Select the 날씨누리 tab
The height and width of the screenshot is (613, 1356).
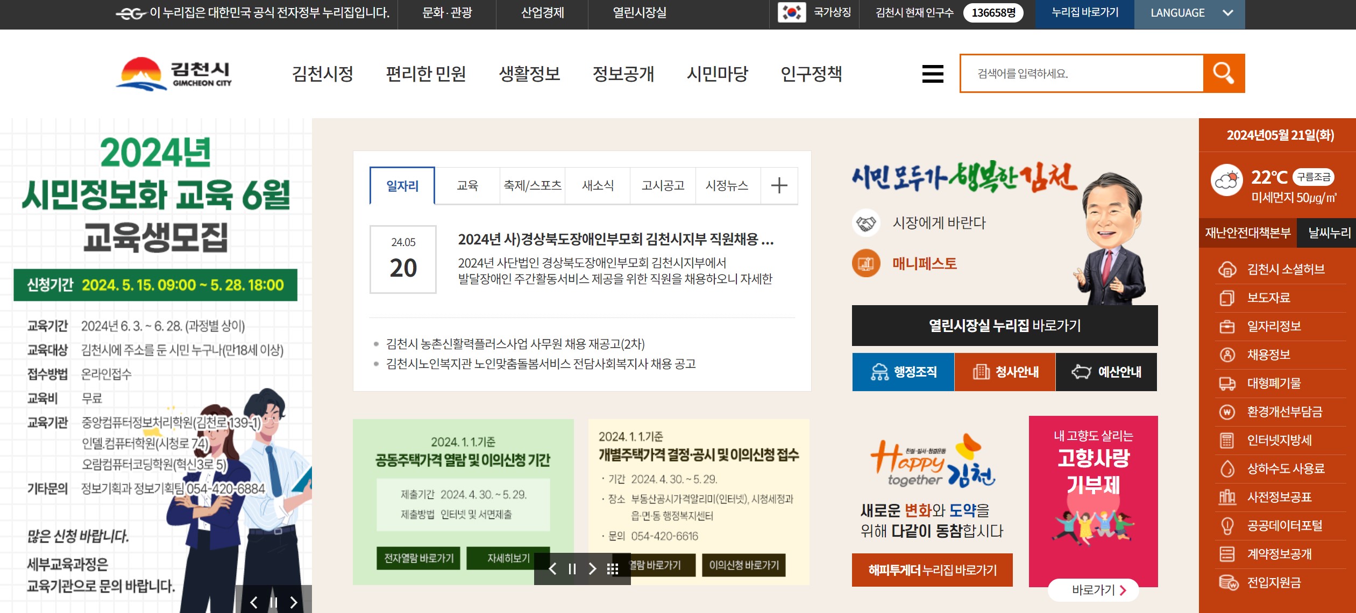pos(1329,233)
